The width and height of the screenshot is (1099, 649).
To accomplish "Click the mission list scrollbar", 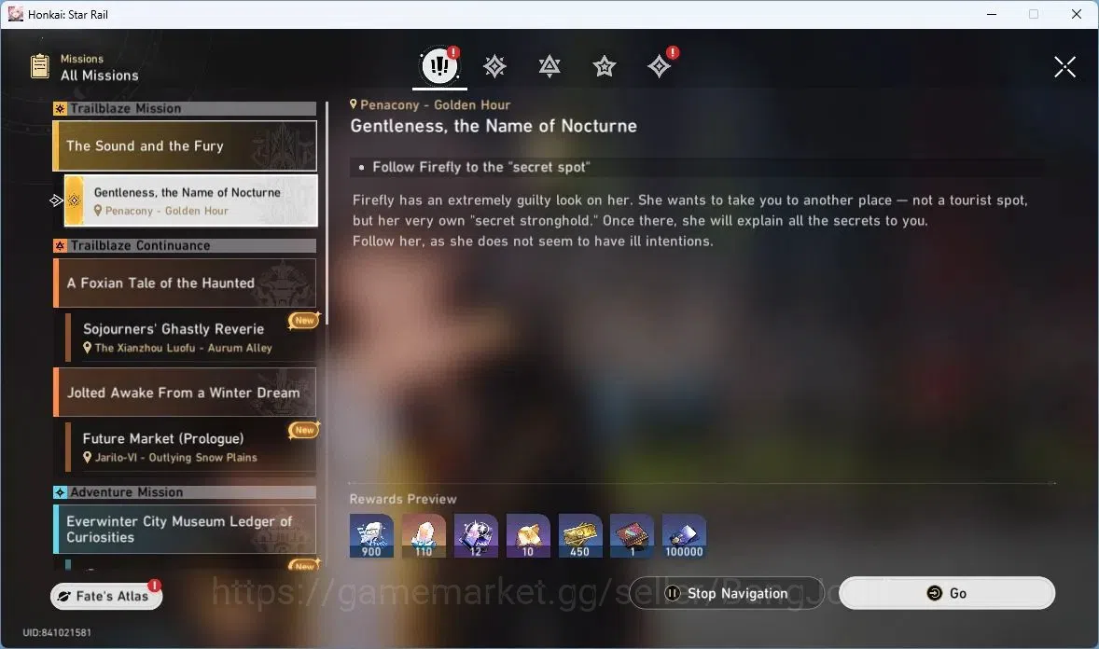I will click(x=327, y=214).
